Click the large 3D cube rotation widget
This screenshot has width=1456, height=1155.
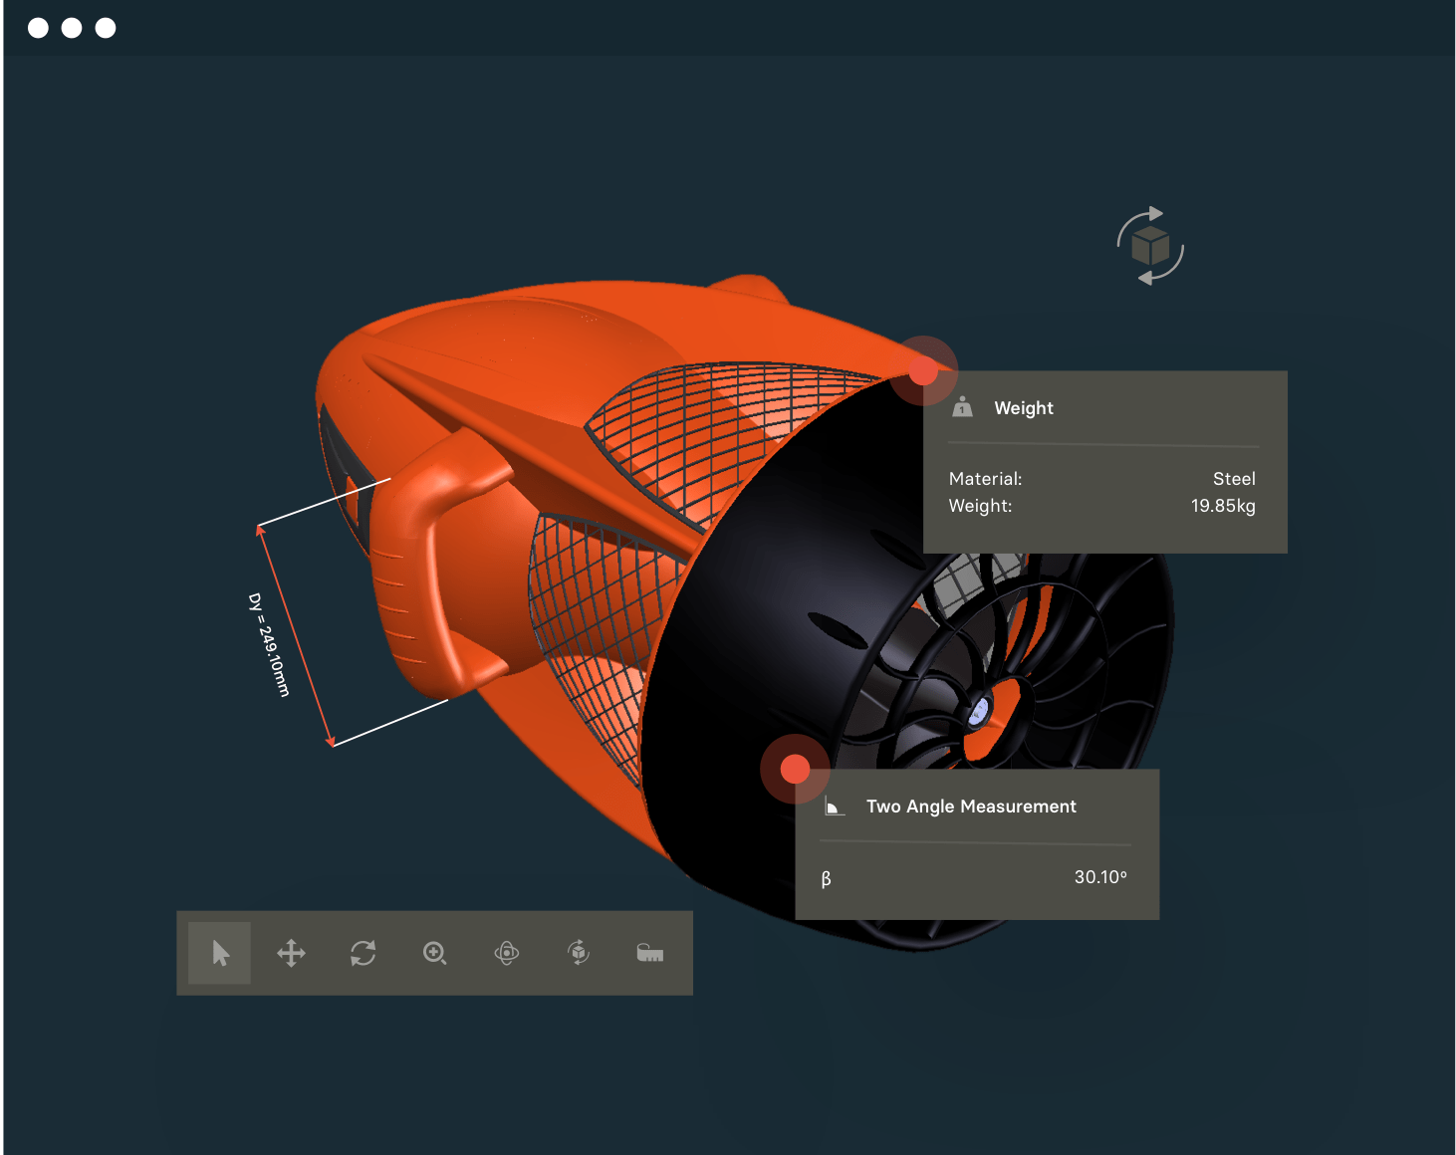tap(1150, 246)
